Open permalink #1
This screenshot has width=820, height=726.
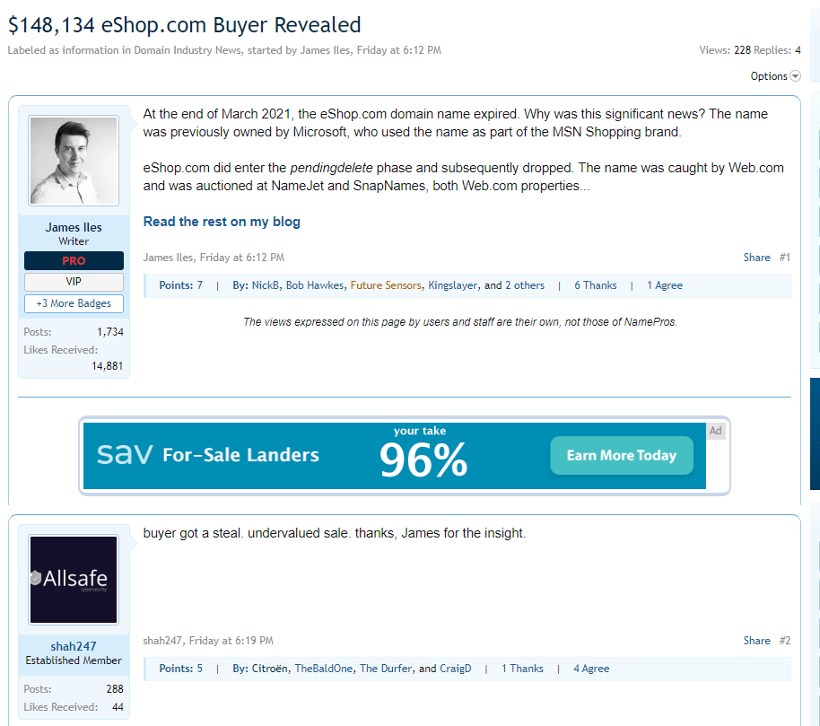pyautogui.click(x=784, y=258)
